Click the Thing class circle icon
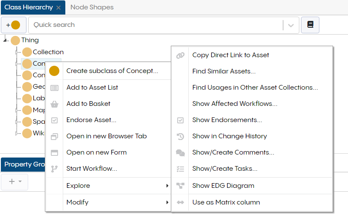348x219 pixels. [15, 41]
